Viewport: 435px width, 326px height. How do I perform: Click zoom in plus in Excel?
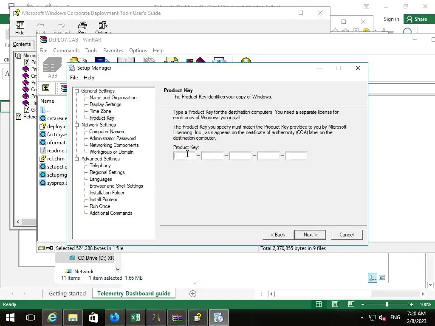(x=411, y=304)
